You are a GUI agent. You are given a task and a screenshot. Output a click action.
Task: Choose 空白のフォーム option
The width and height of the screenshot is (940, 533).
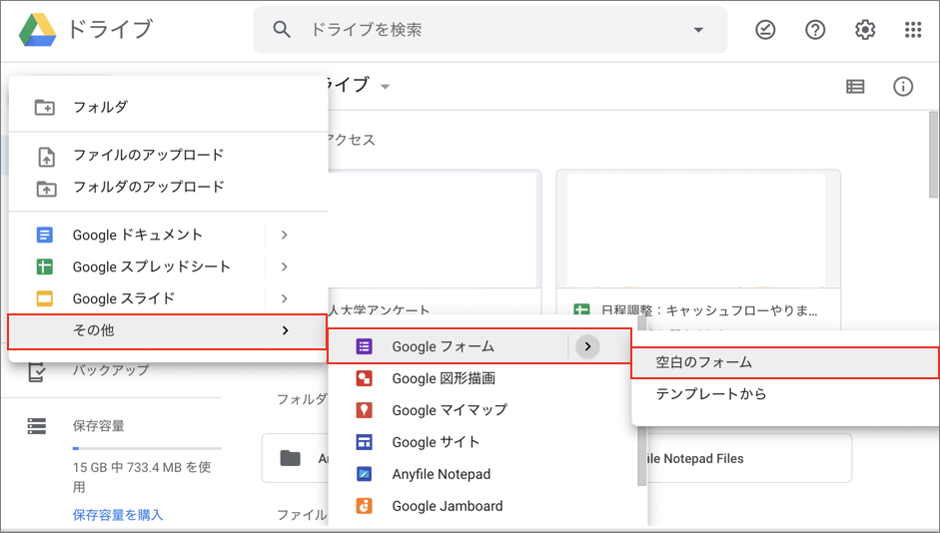[785, 362]
